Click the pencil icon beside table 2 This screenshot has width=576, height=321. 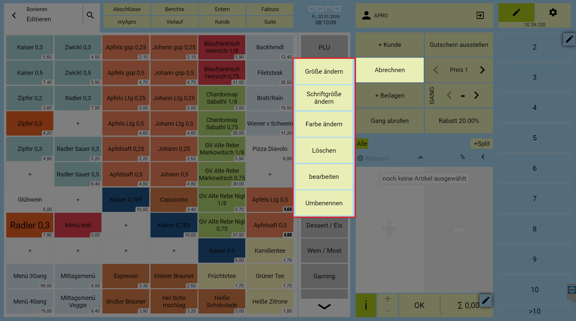tap(569, 39)
